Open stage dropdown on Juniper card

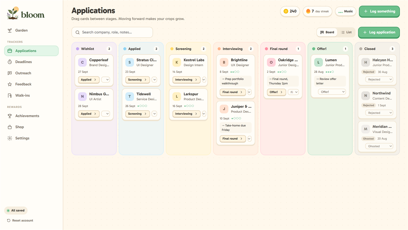point(249,139)
